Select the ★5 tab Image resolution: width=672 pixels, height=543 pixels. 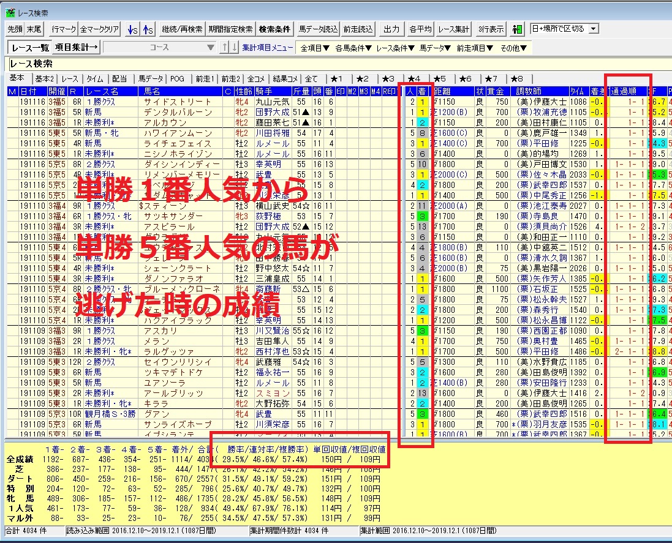point(440,79)
